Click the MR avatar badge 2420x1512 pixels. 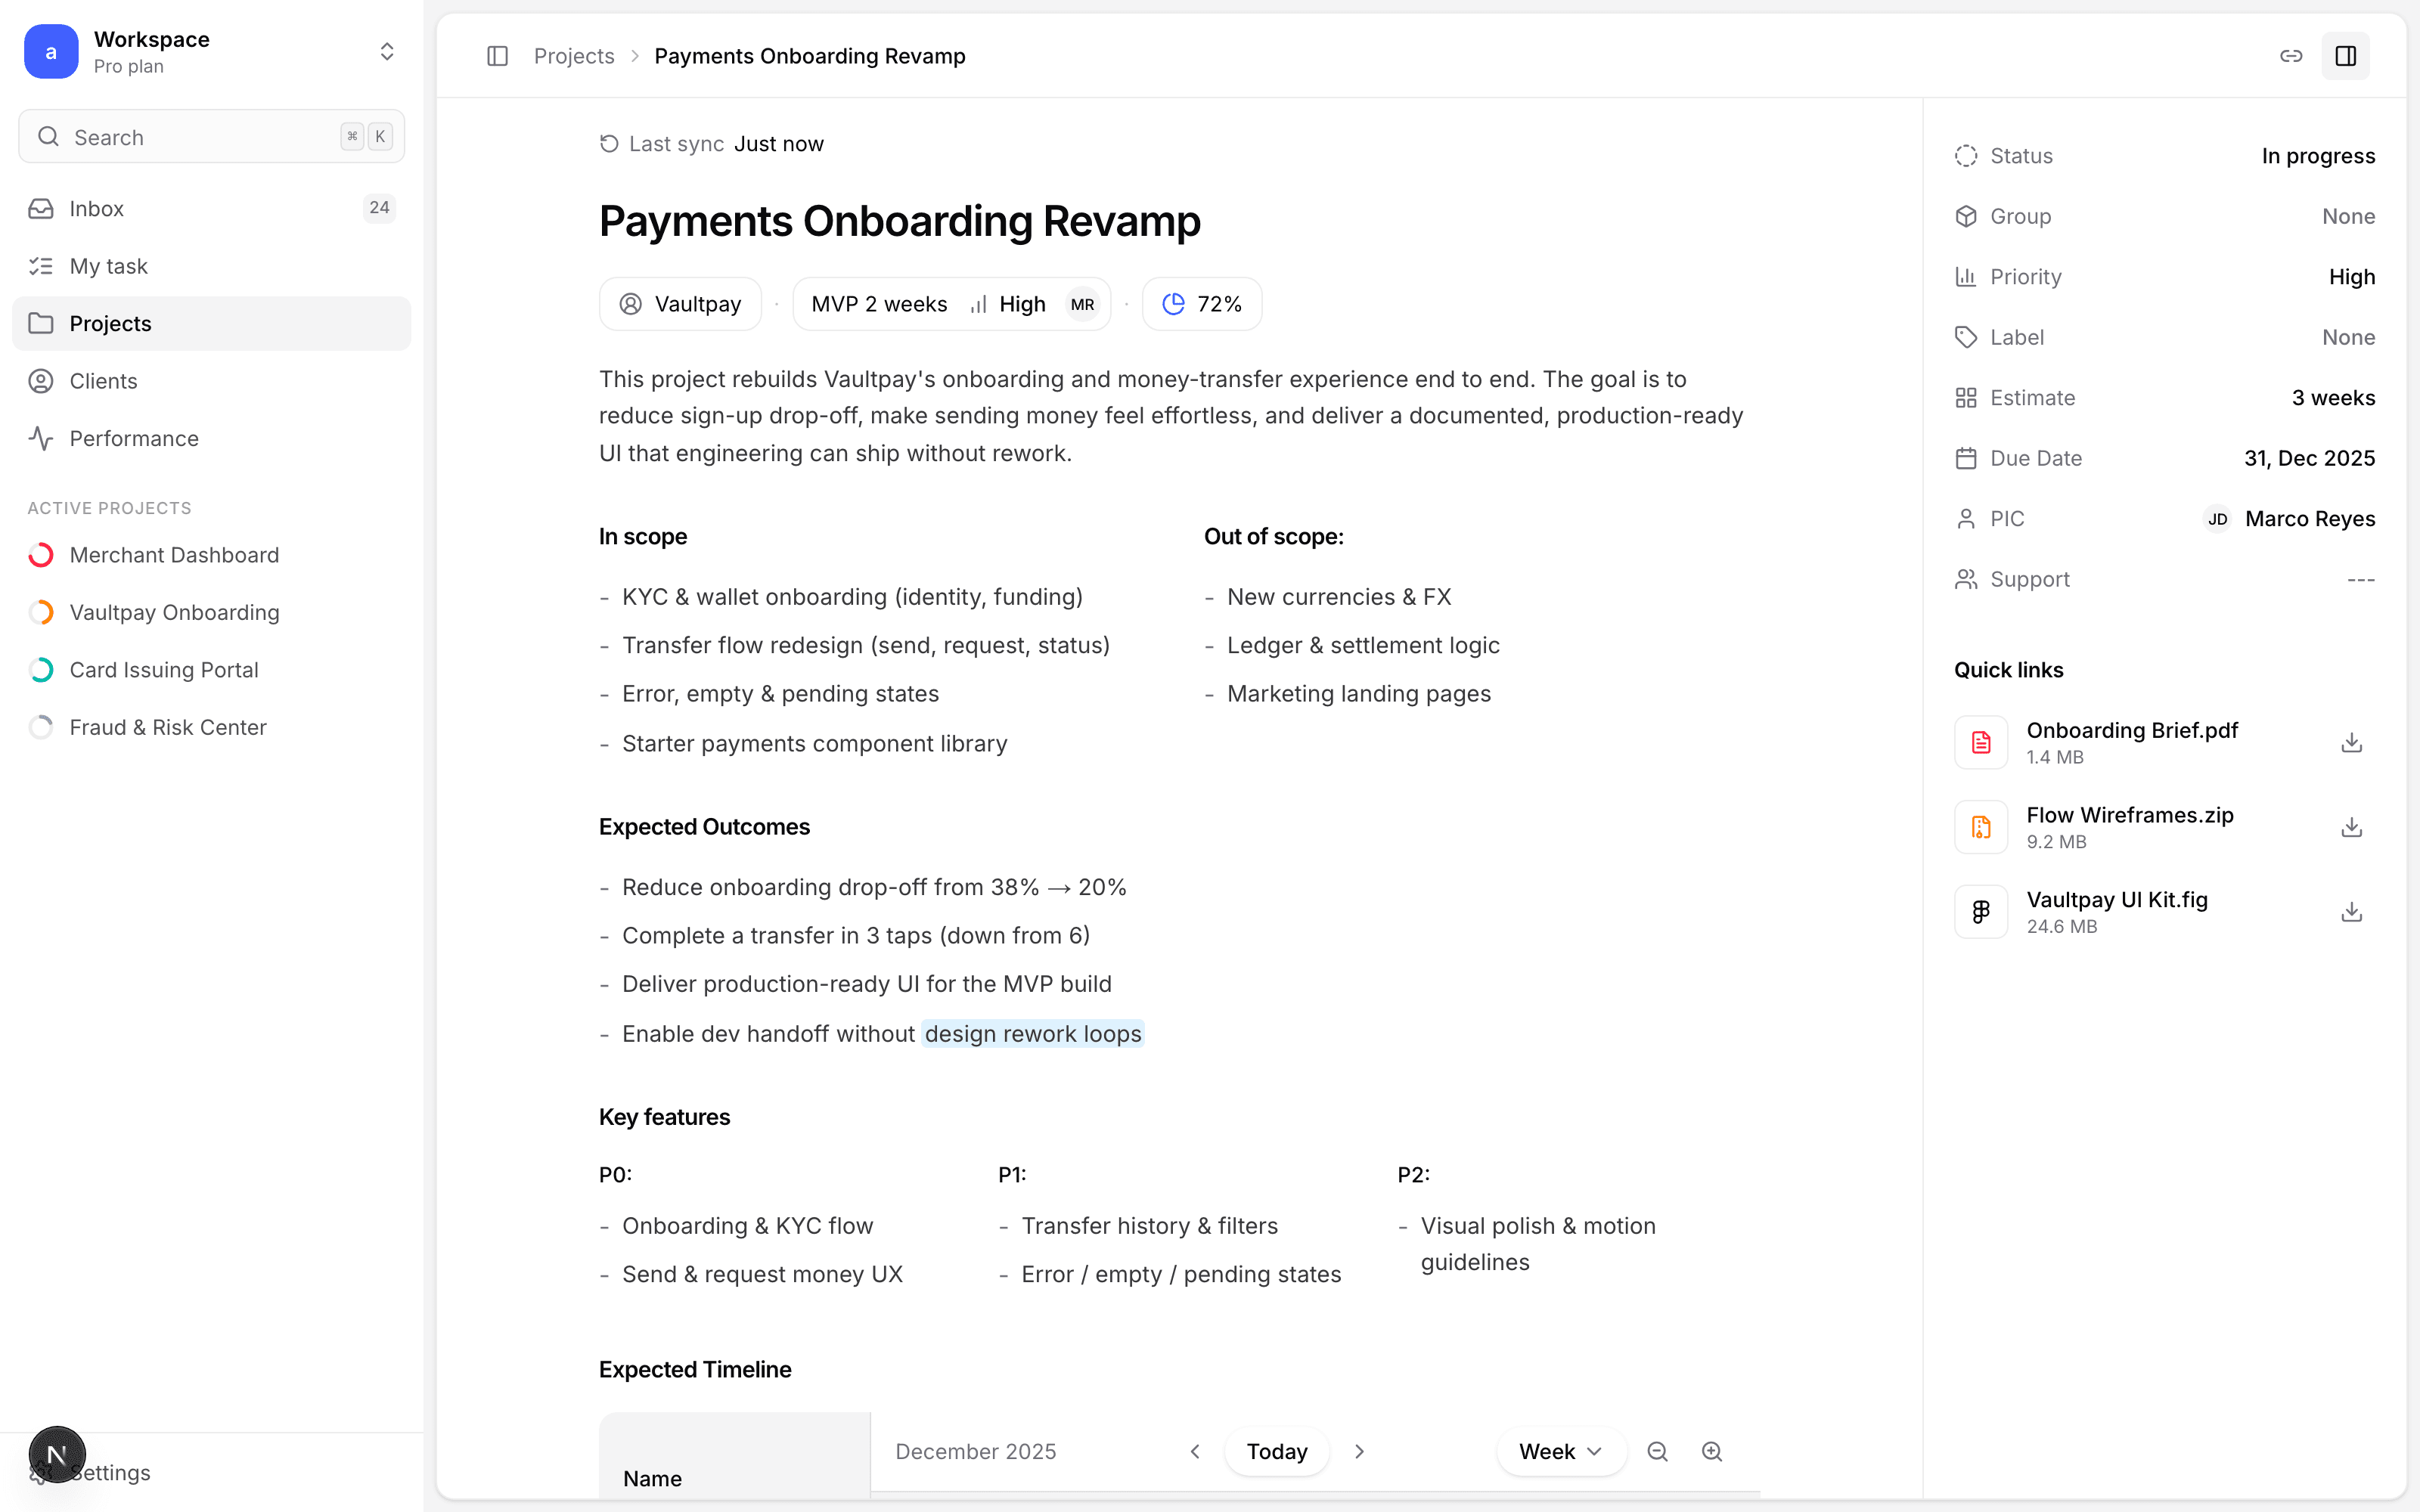1082,304
